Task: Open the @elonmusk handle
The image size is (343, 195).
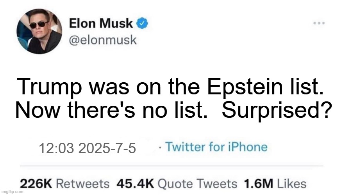Action: point(103,40)
